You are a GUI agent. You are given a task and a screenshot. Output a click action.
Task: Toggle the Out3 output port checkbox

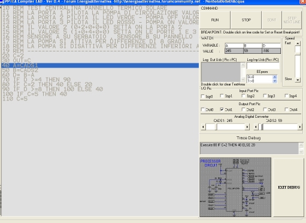265,109
